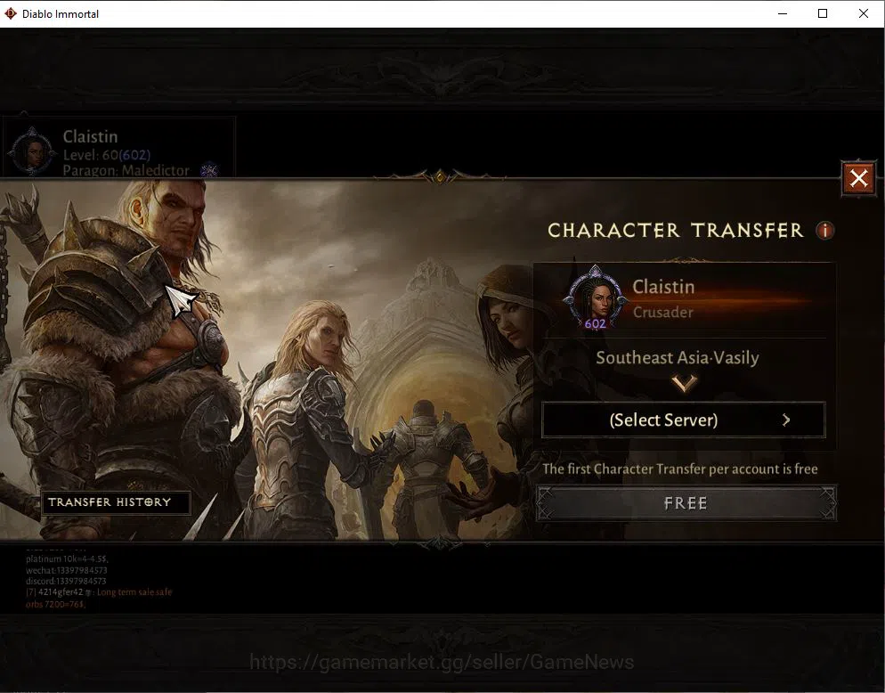The width and height of the screenshot is (885, 693).
Task: Click the Level: 60(602) text at the top left
Action: (x=107, y=155)
